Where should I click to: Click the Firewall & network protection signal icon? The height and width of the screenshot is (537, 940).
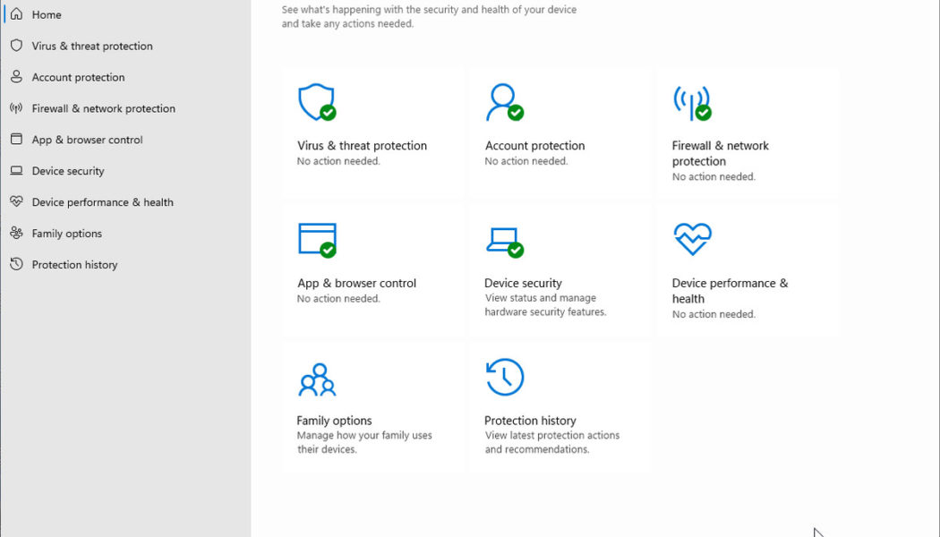pos(691,101)
